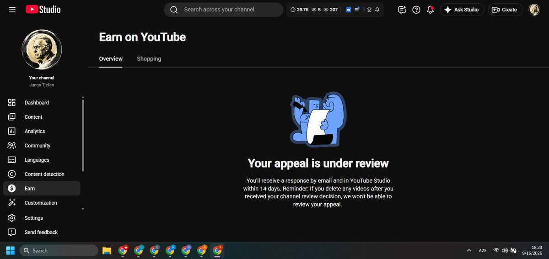Open File Explorer from the taskbar

[x=107, y=250]
